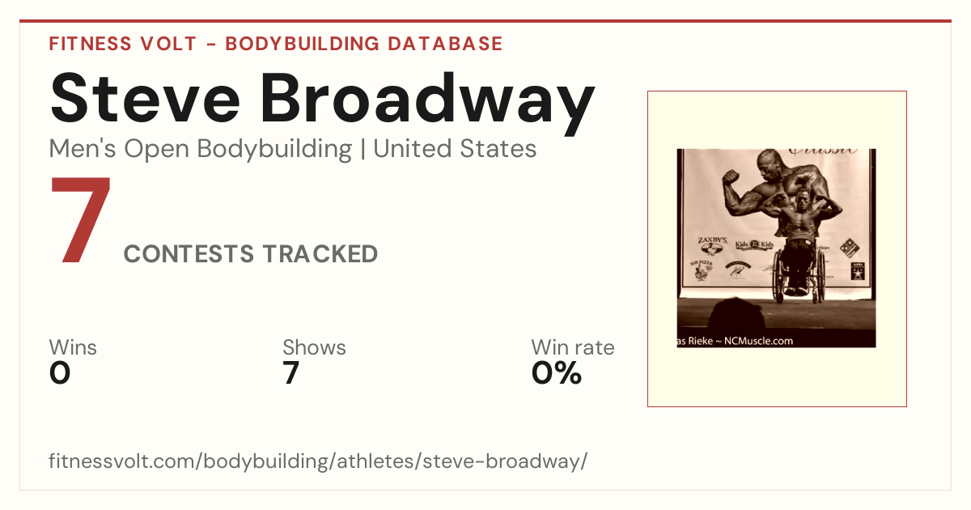Open the Steve Broadway athlete photo
Image resolution: width=971 pixels, height=510 pixels.
(777, 248)
